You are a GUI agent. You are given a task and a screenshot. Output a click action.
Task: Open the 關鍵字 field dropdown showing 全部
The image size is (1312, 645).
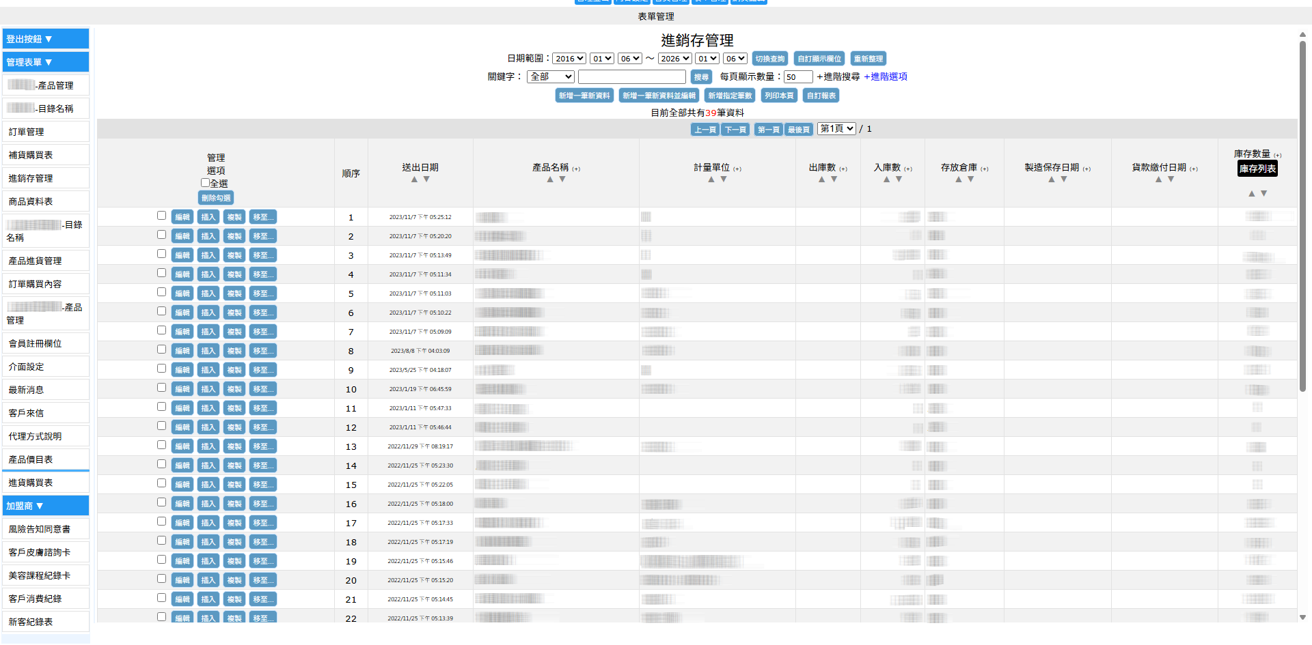[551, 76]
